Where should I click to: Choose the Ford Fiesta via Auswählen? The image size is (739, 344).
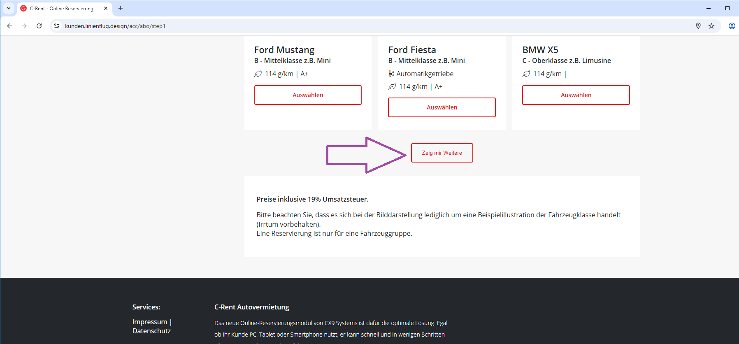tap(442, 107)
